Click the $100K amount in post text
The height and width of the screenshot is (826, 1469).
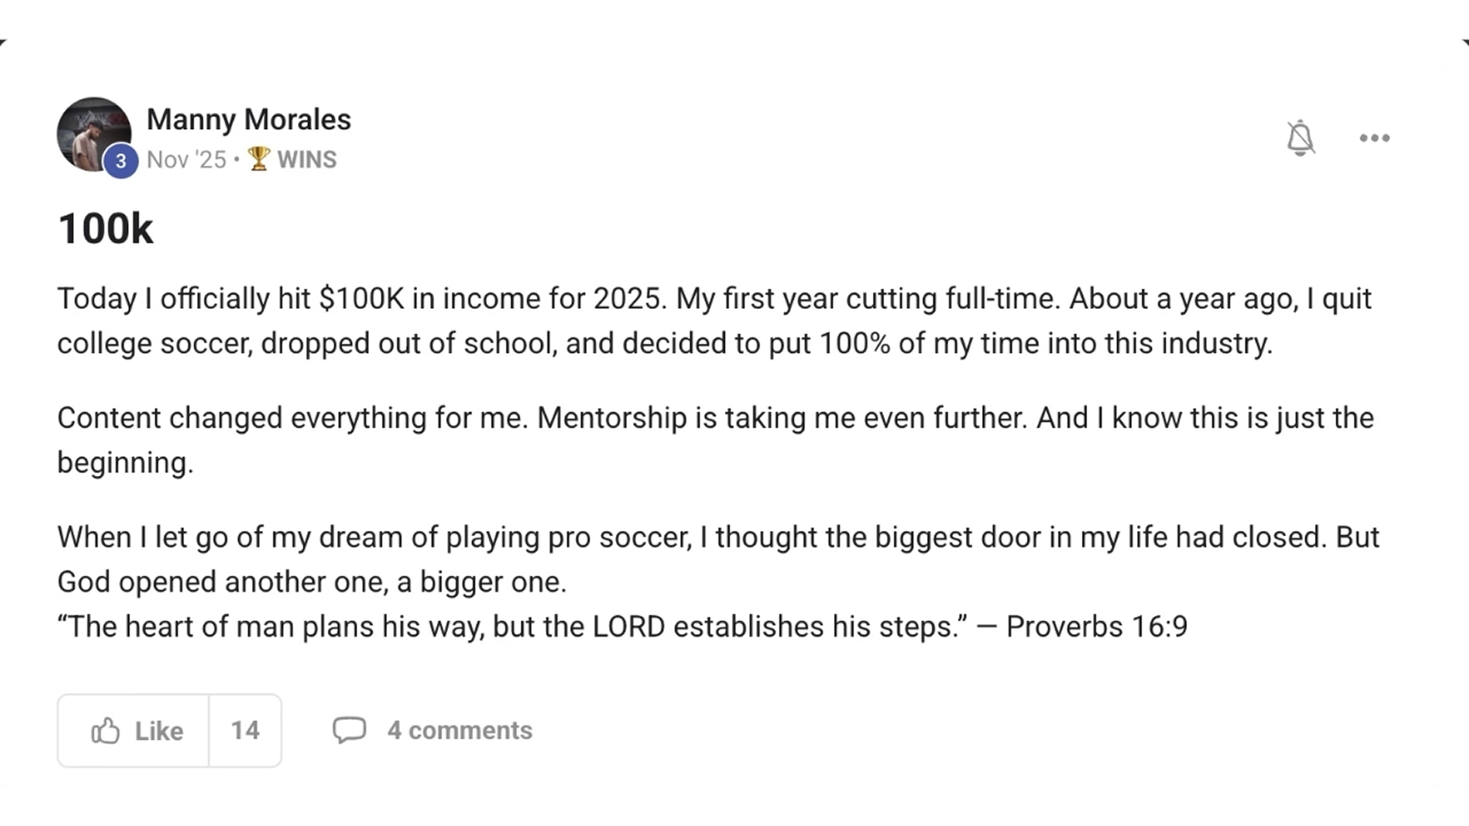coord(361,299)
